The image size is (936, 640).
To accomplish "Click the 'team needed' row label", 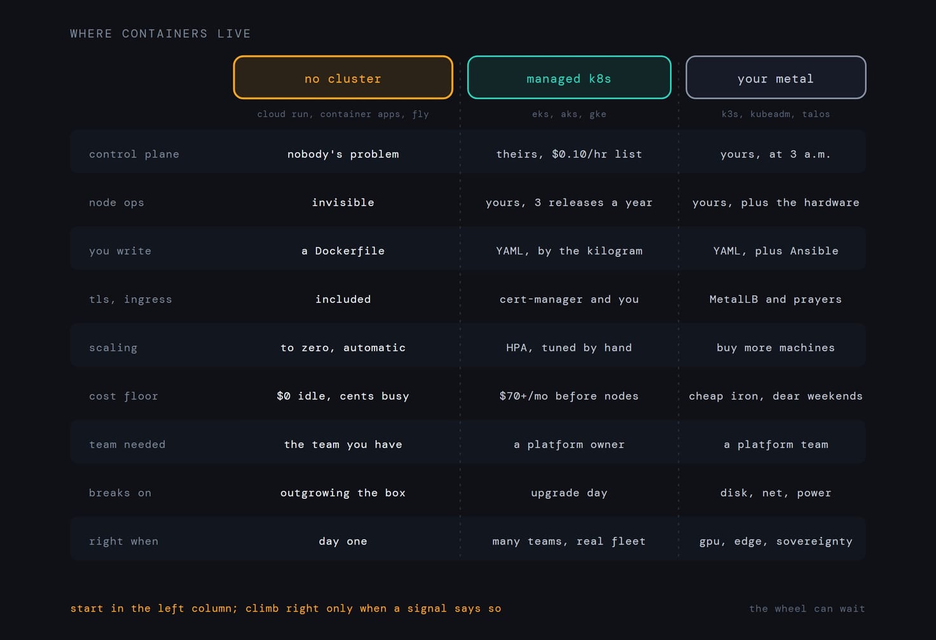I will pos(127,444).
